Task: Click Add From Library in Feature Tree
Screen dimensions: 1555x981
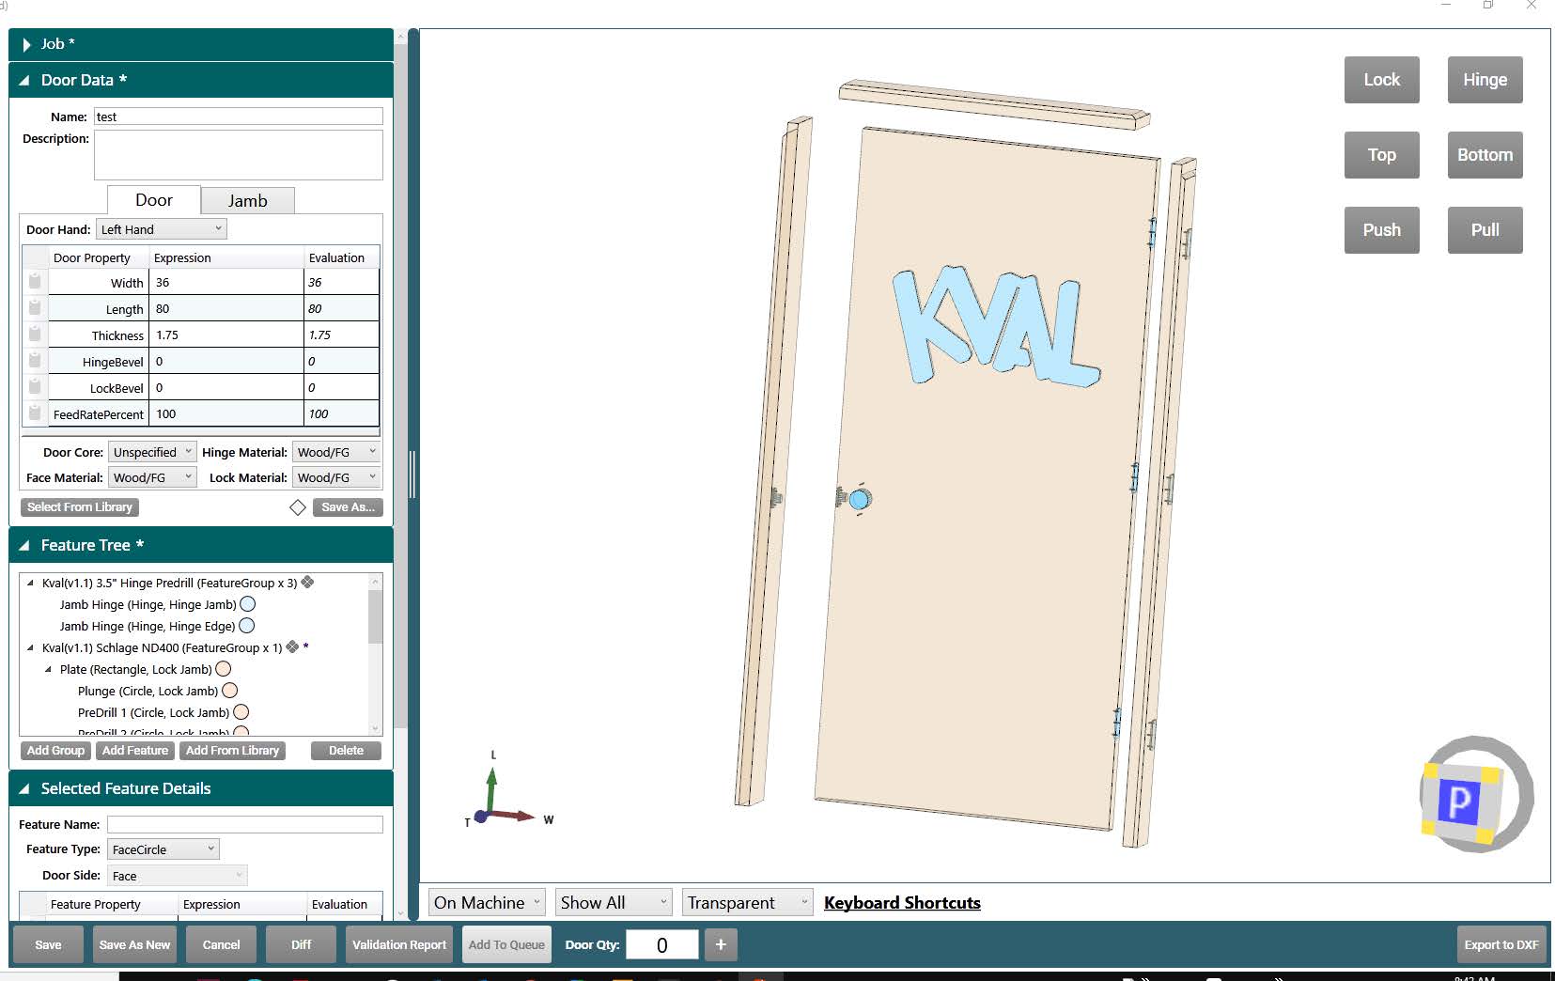Action: tap(232, 751)
